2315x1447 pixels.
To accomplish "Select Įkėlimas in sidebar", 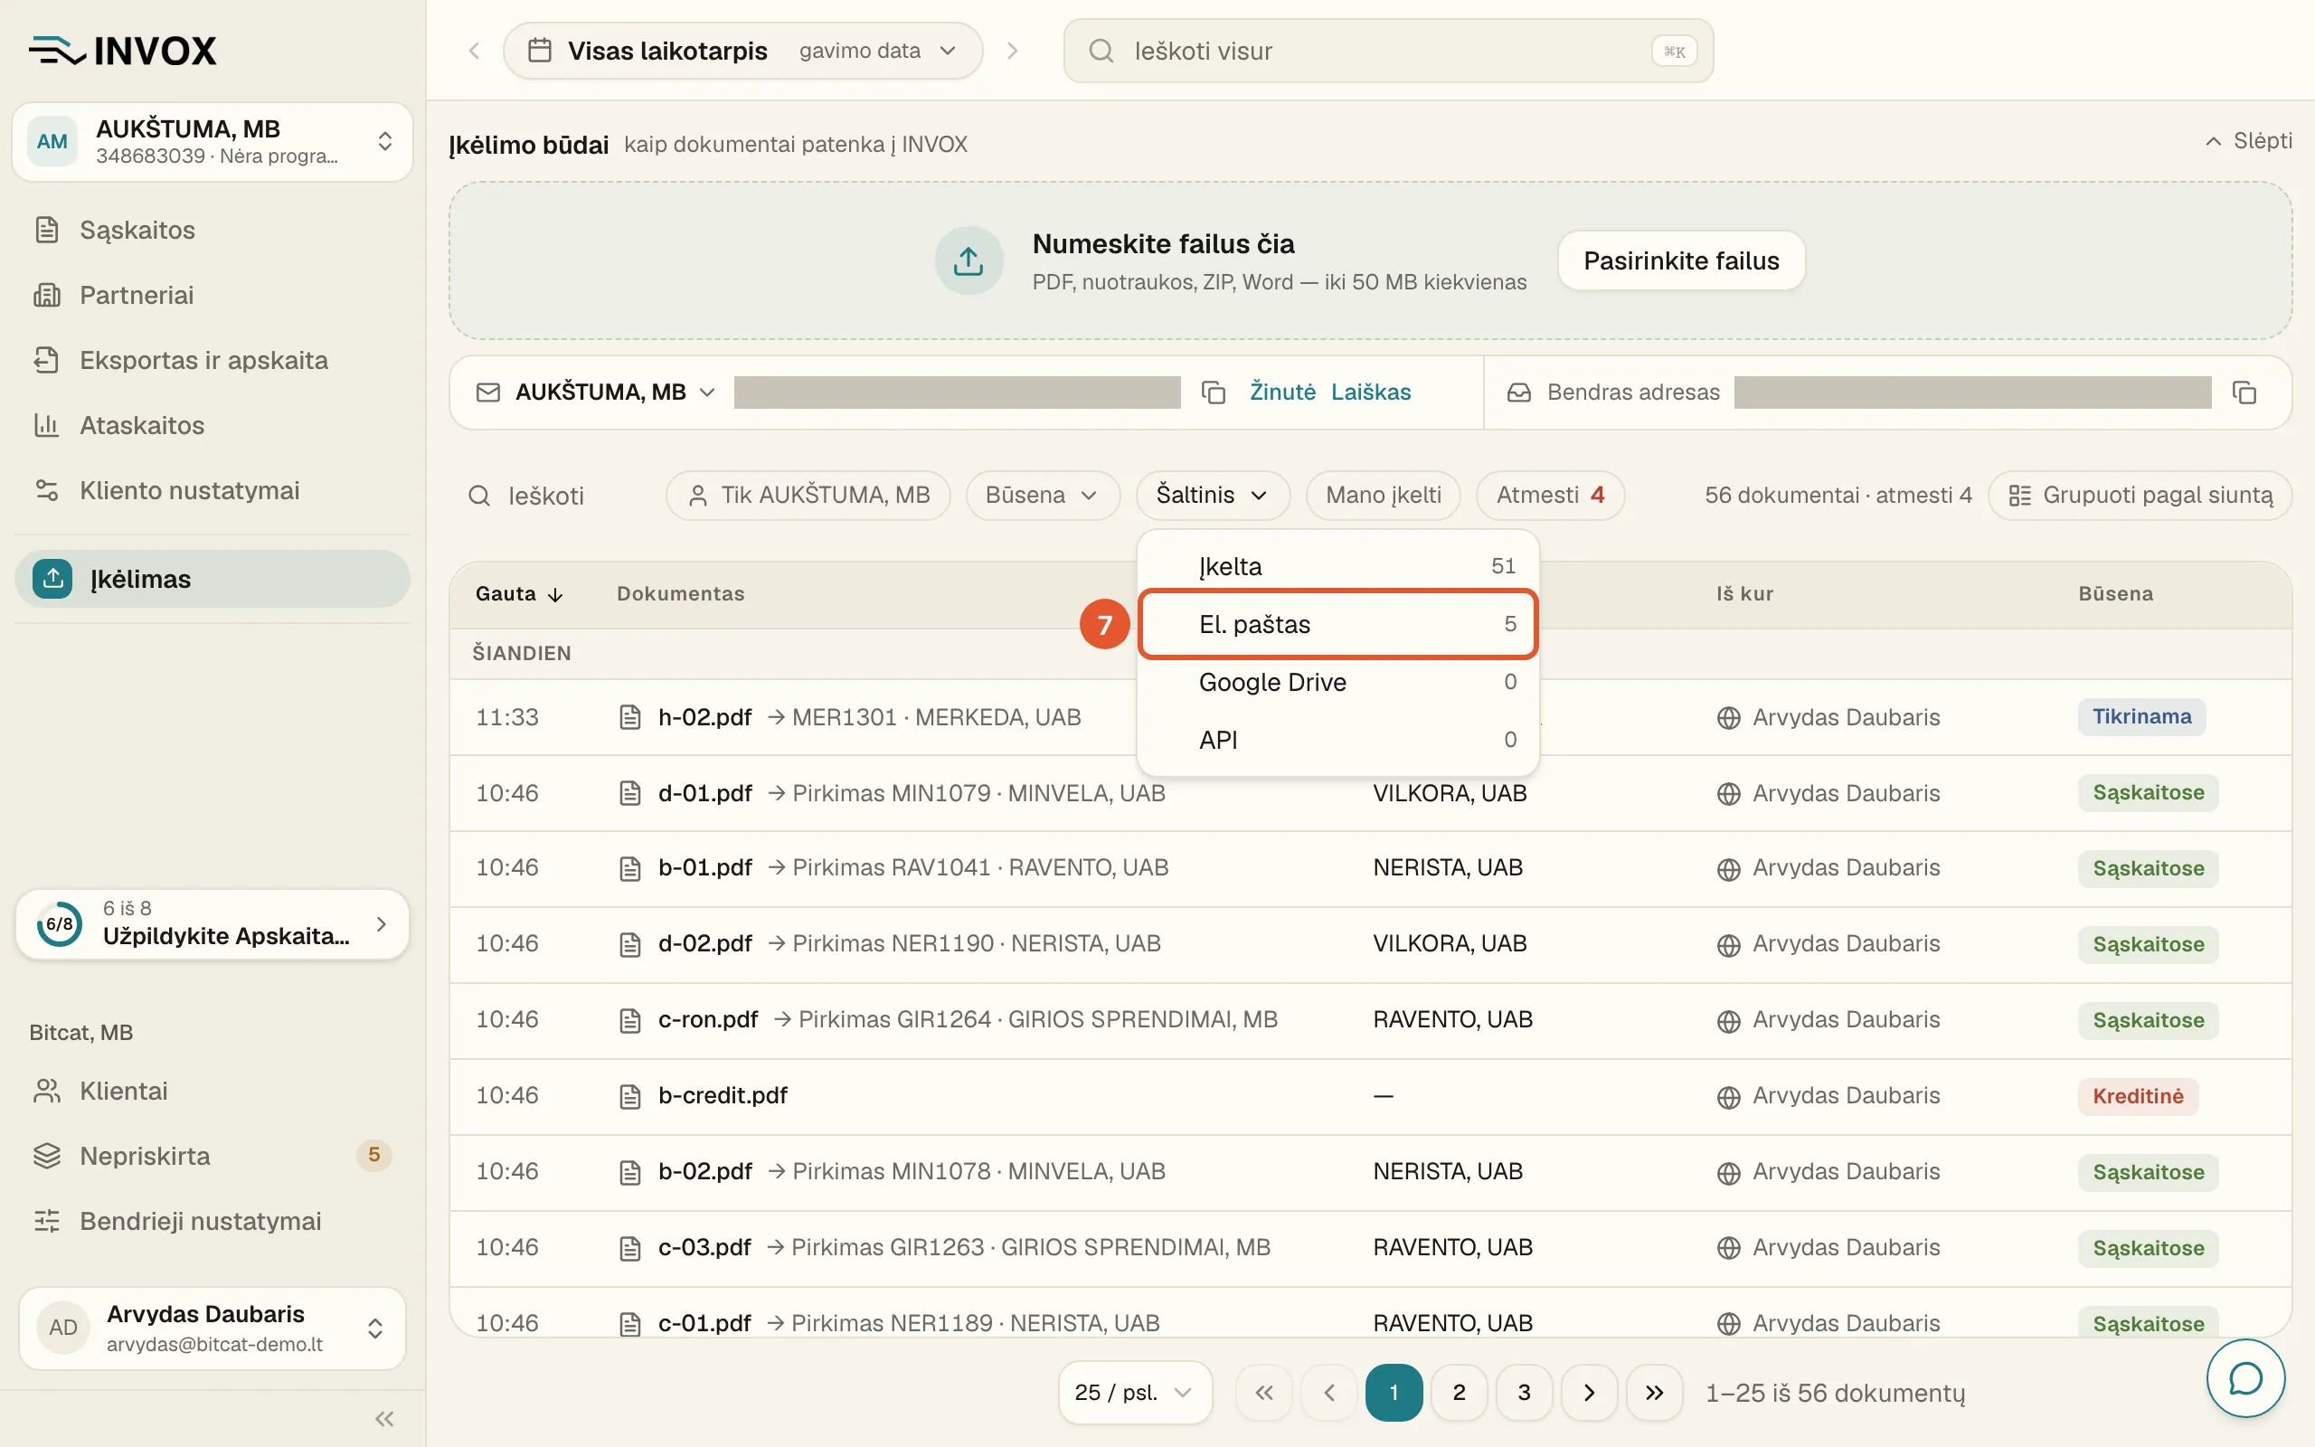I will click(213, 578).
